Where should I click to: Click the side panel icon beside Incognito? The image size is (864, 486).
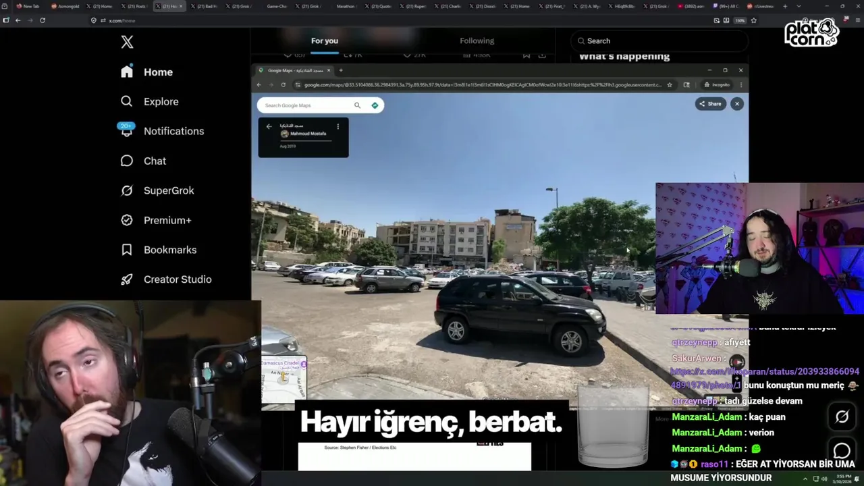686,85
